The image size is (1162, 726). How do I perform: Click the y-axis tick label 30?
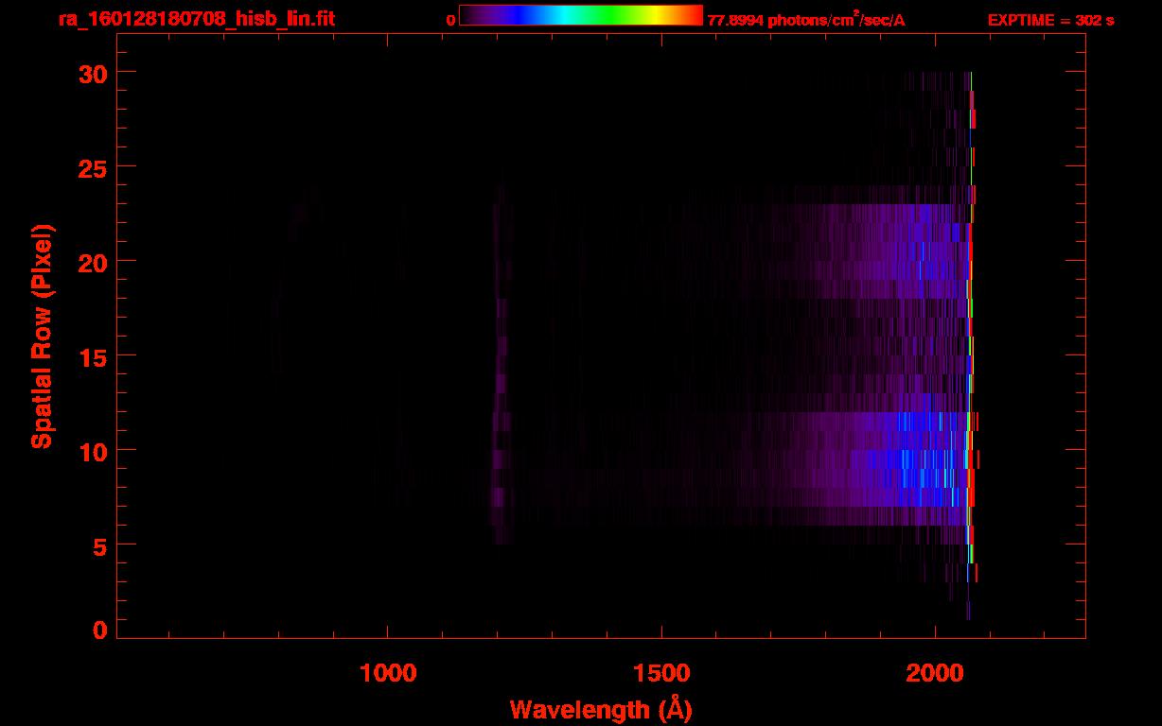[92, 73]
